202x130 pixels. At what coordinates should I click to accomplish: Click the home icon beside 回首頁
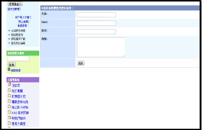click(9, 84)
